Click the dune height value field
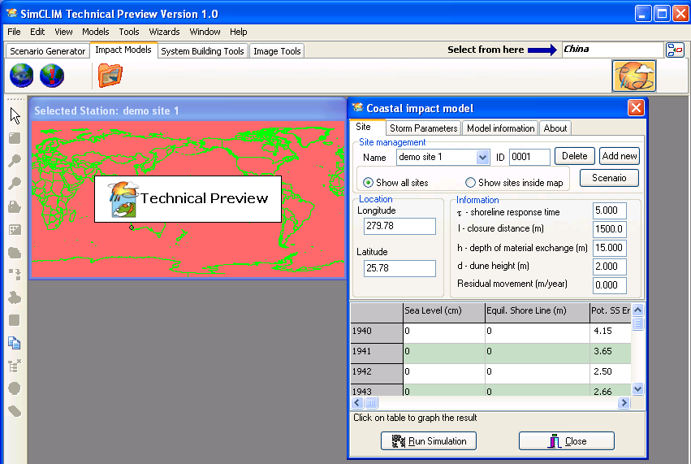 [610, 267]
